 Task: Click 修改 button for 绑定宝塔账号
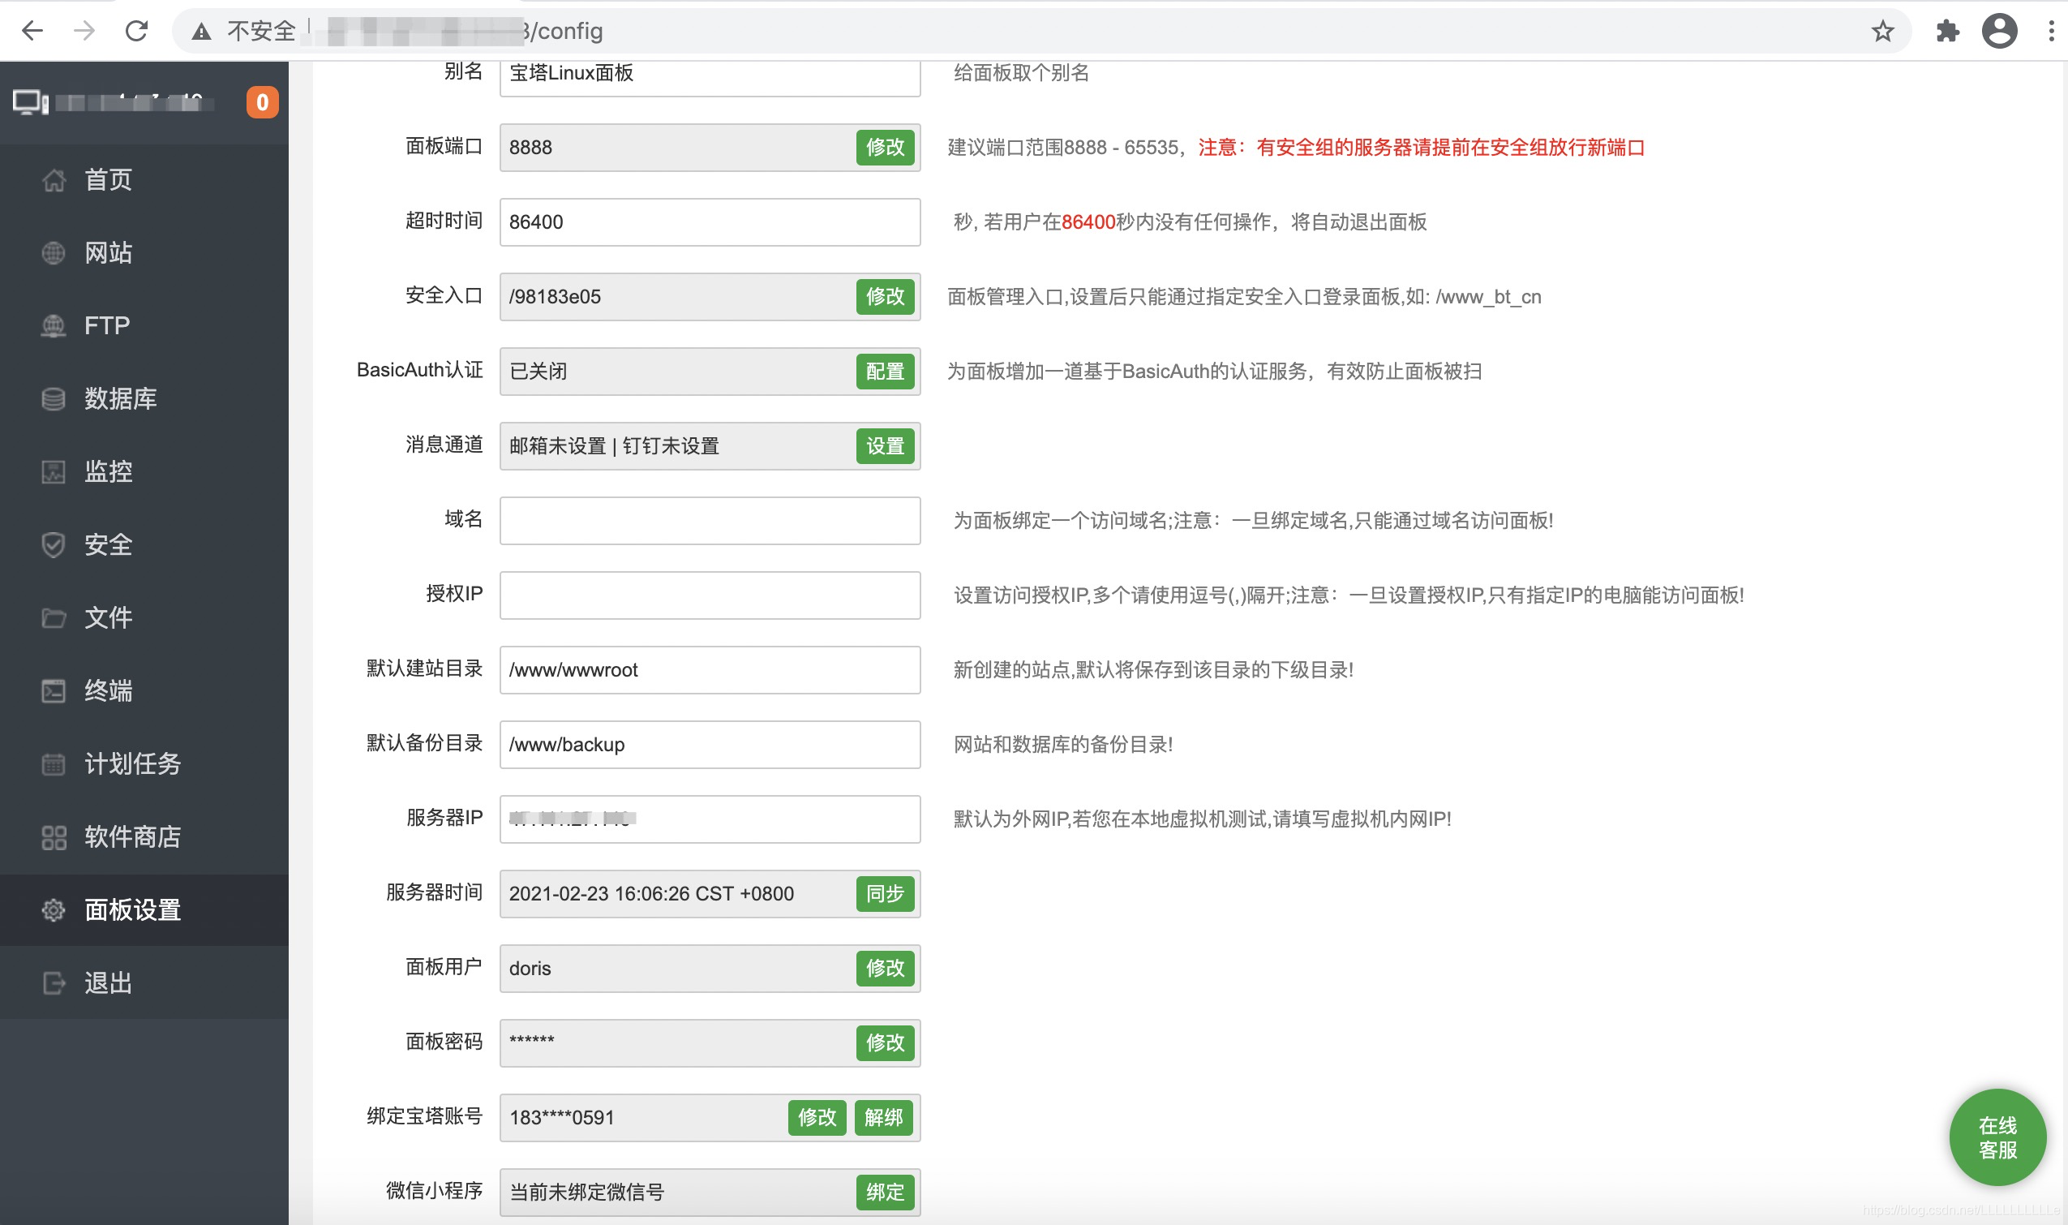tap(817, 1118)
